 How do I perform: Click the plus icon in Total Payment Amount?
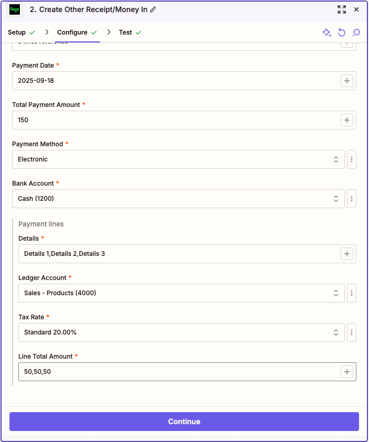click(x=347, y=120)
